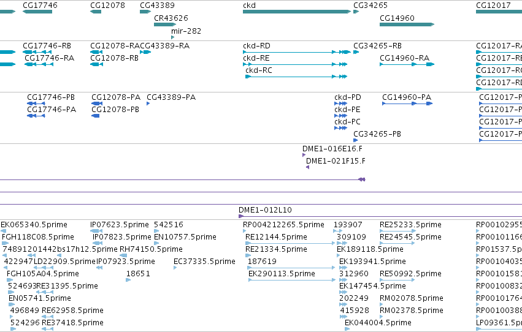Select the ckd-RD transcript line
Screen dimensions: 522x332
[297, 52]
